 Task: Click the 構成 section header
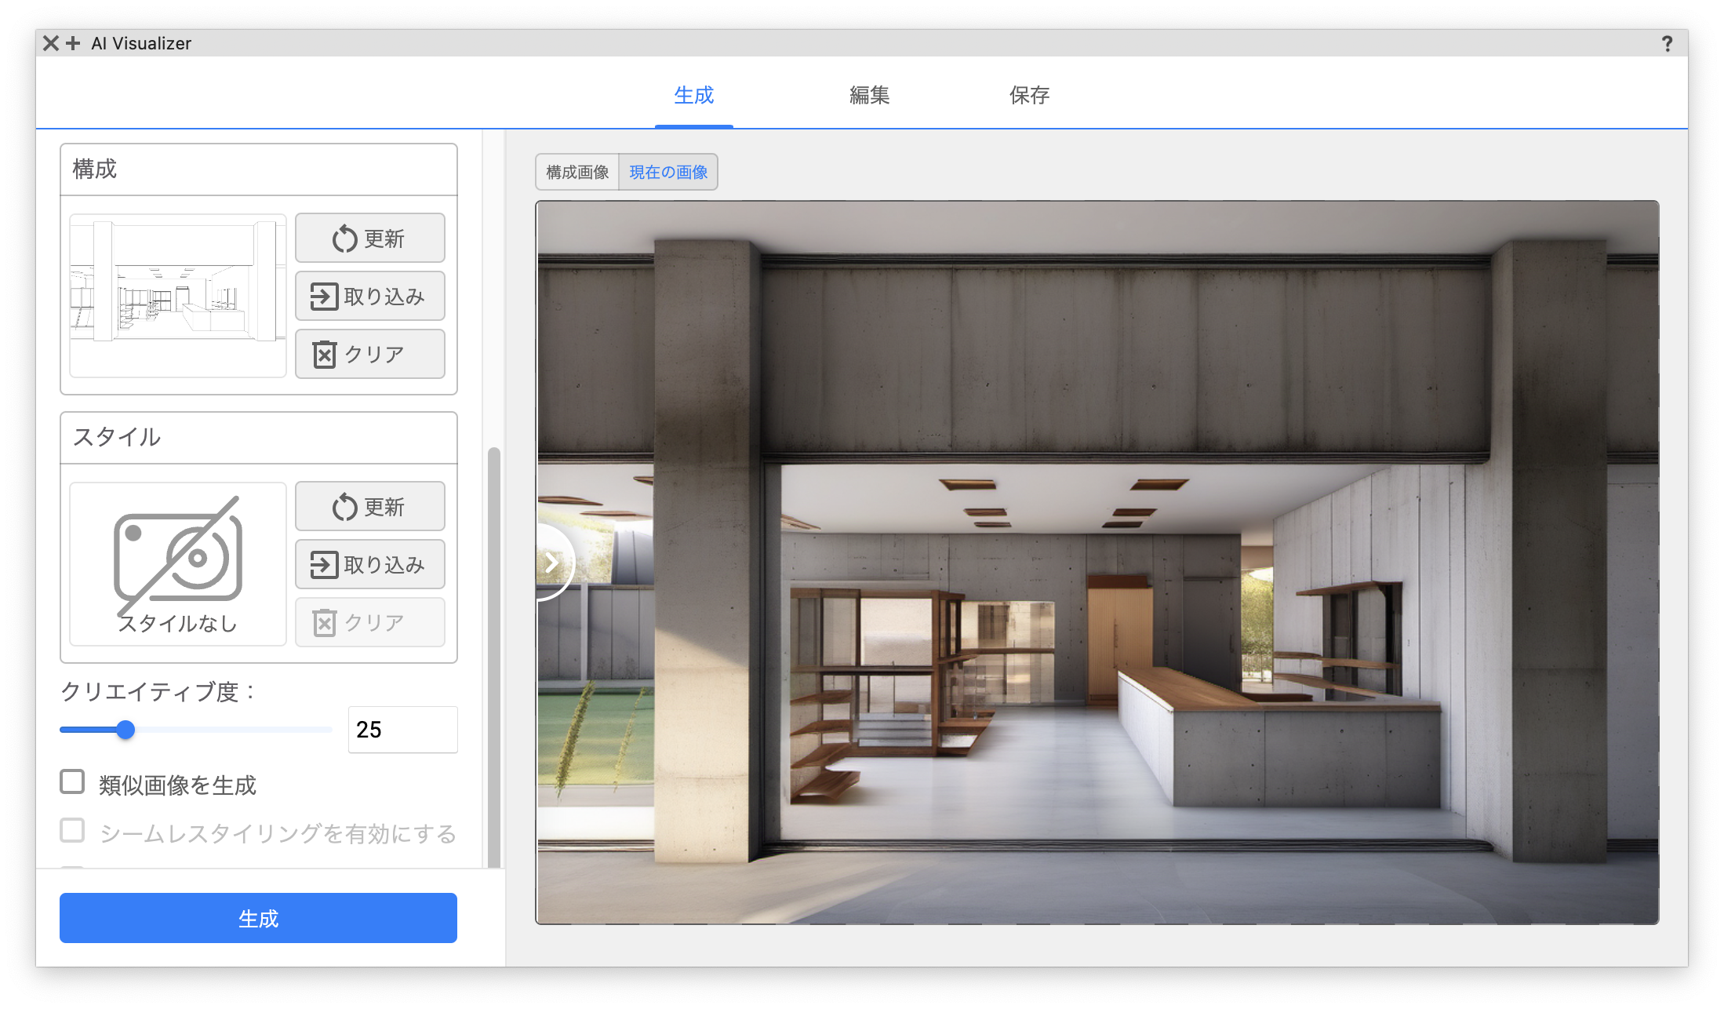pos(259,169)
